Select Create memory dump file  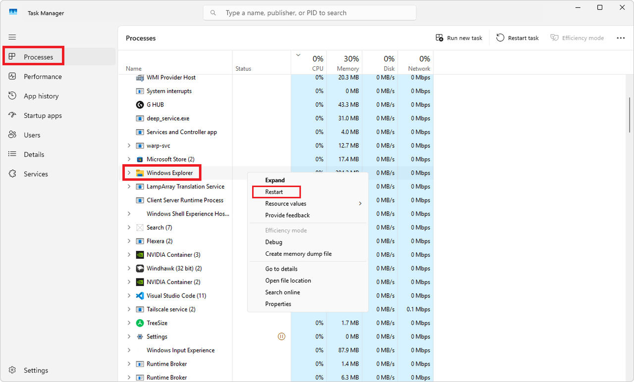click(308, 254)
